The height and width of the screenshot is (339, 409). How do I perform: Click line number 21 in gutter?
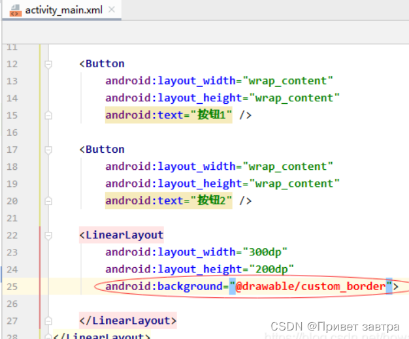pyautogui.click(x=12, y=218)
